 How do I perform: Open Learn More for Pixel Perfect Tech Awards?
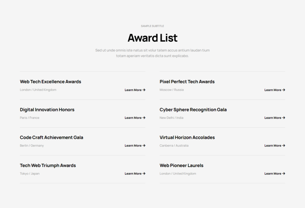[273, 90]
